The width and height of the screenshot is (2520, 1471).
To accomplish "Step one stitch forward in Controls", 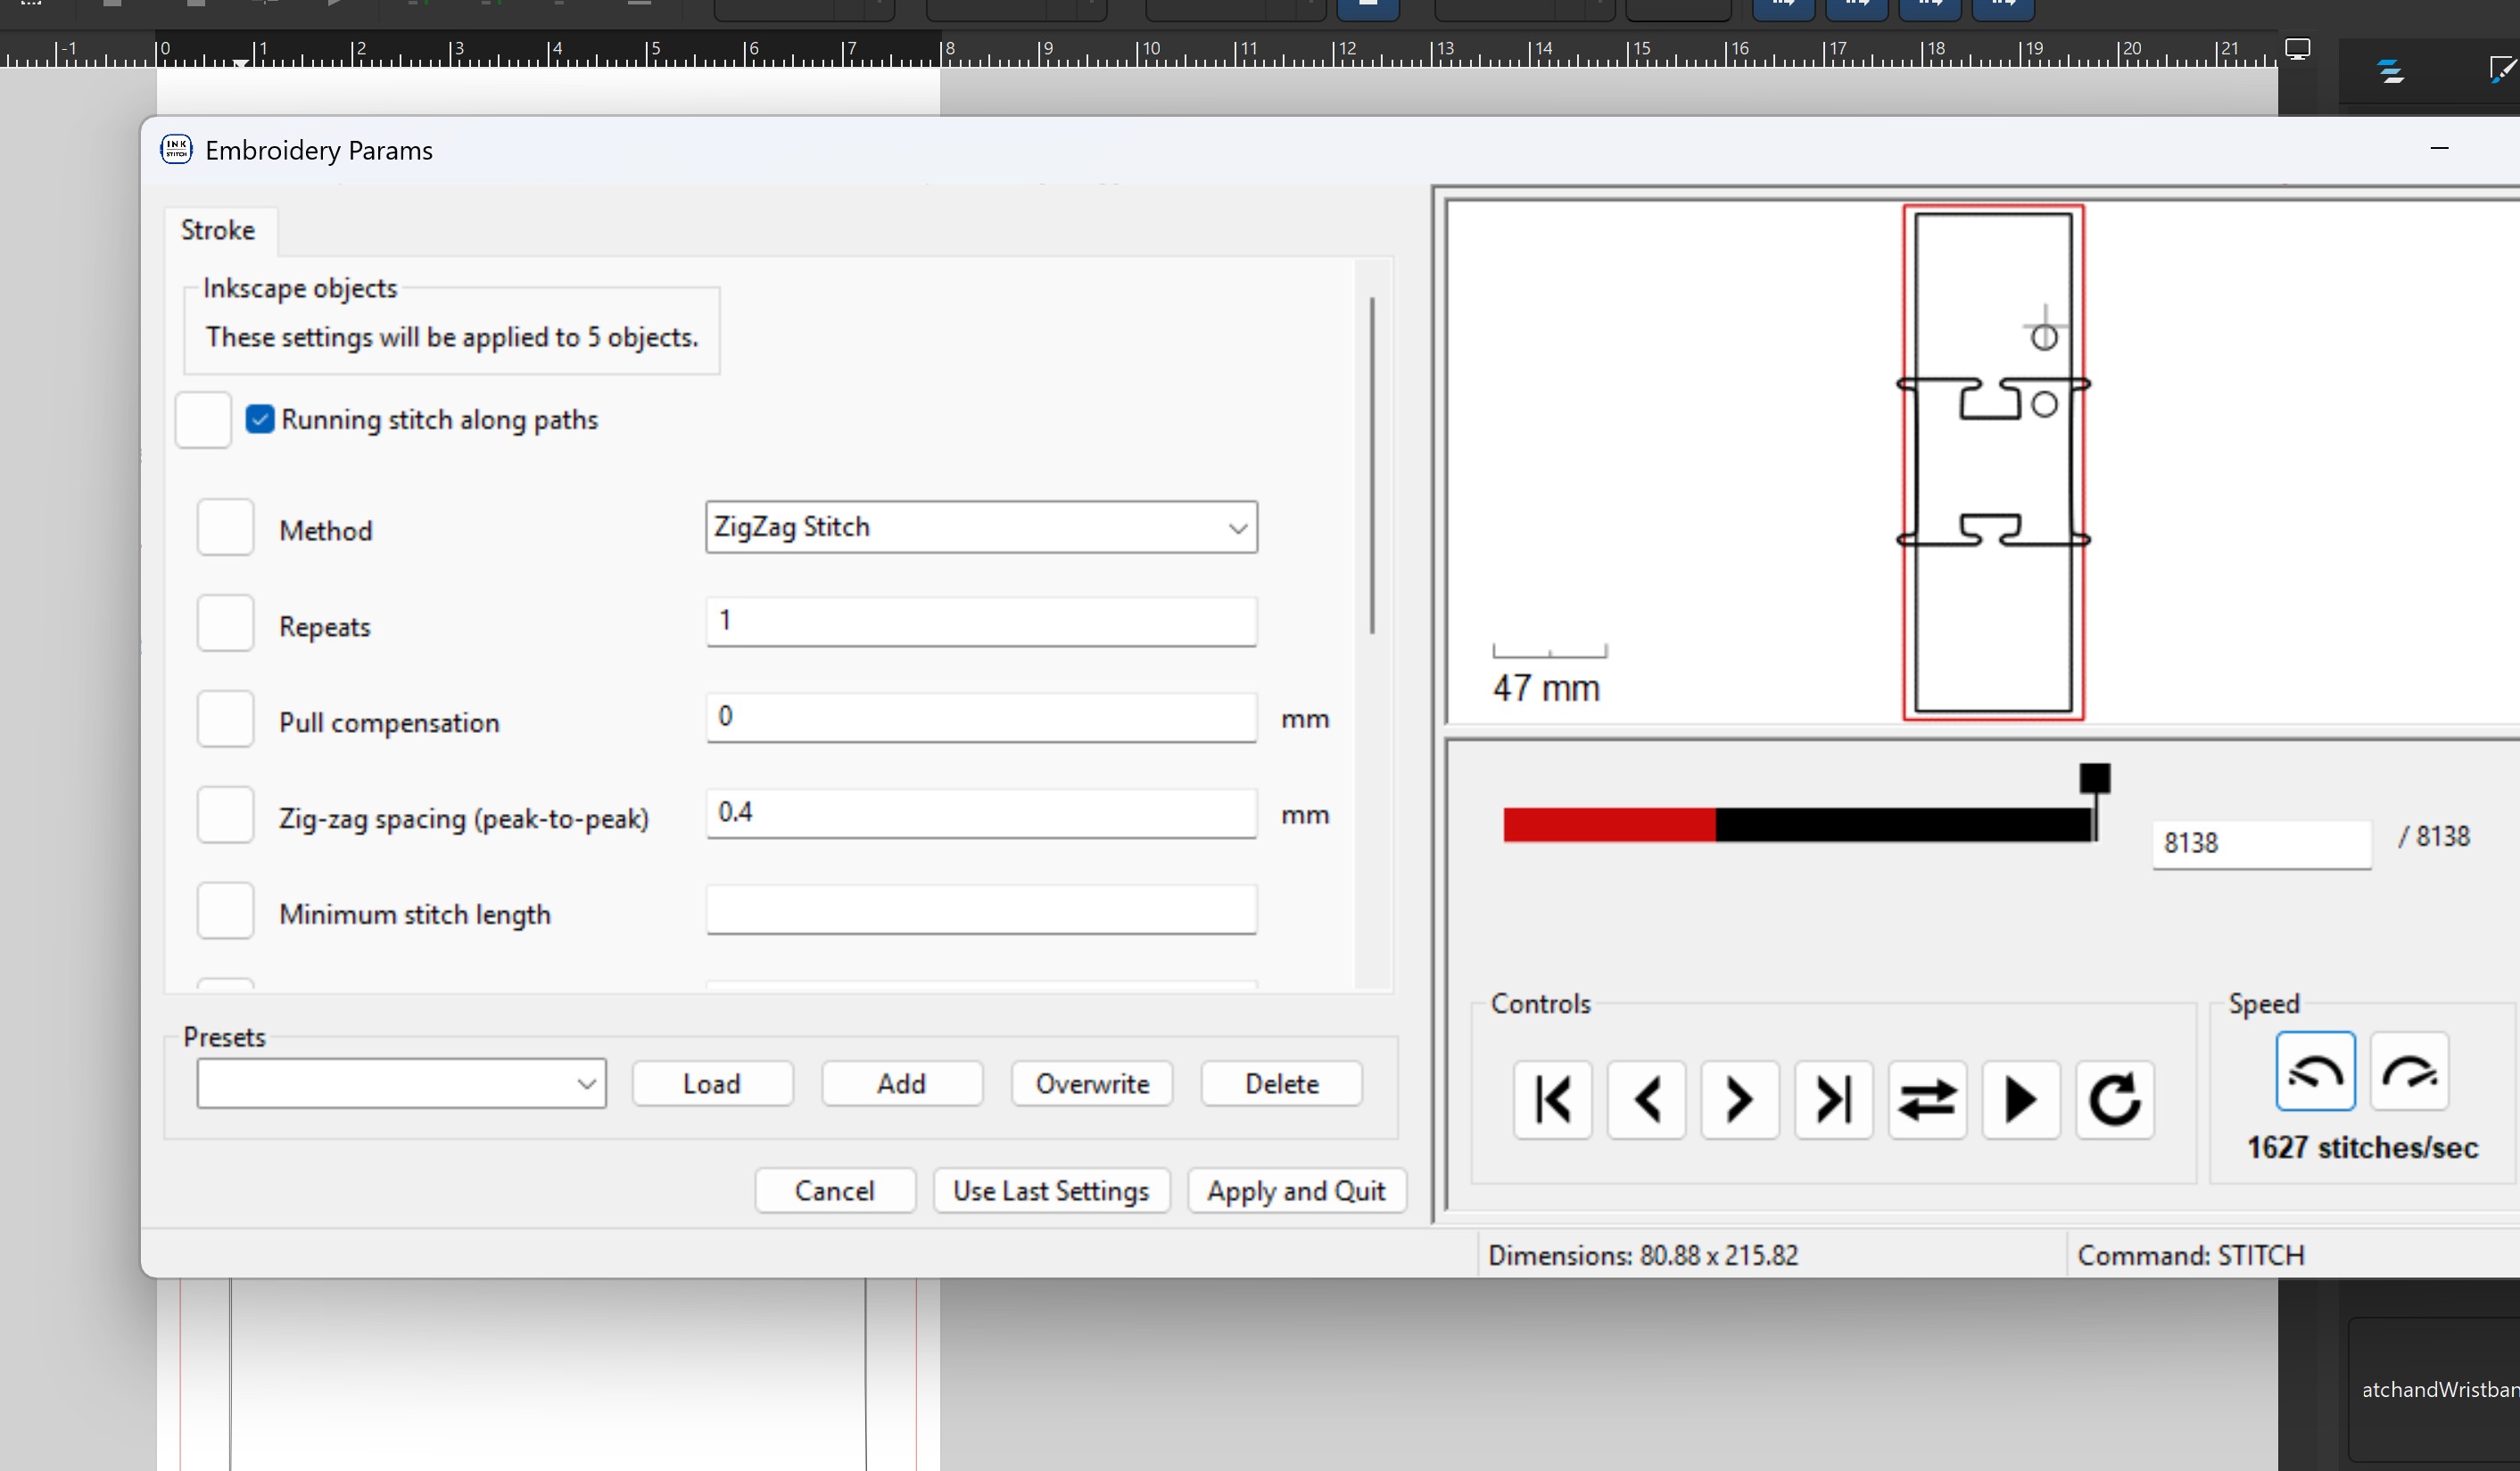I will pyautogui.click(x=1740, y=1099).
